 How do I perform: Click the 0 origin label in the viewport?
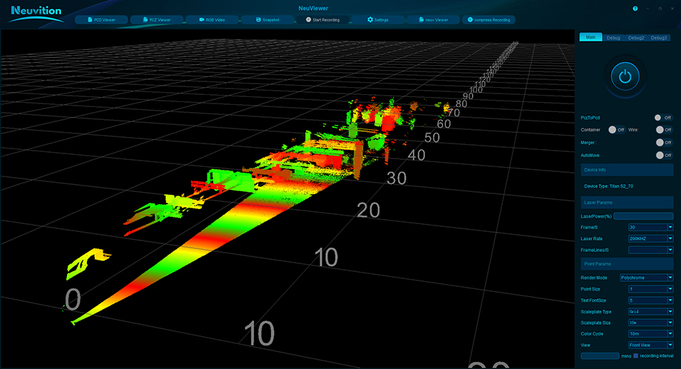(x=73, y=300)
